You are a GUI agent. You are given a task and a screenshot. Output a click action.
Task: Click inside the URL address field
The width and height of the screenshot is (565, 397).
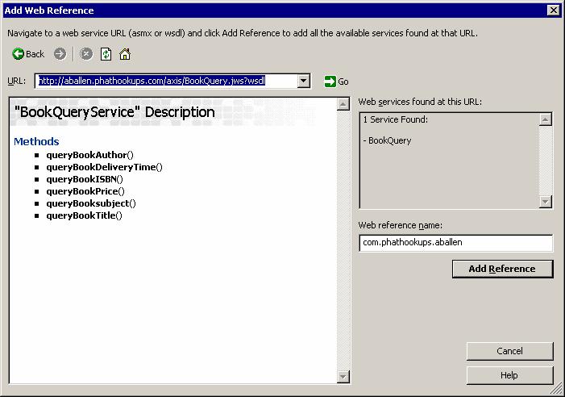(x=168, y=81)
